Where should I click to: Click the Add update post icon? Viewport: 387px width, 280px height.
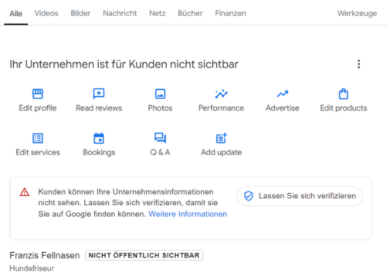221,138
